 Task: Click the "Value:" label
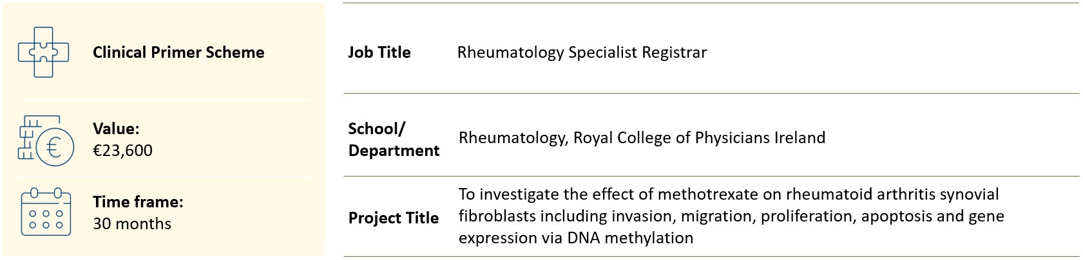pos(116,128)
